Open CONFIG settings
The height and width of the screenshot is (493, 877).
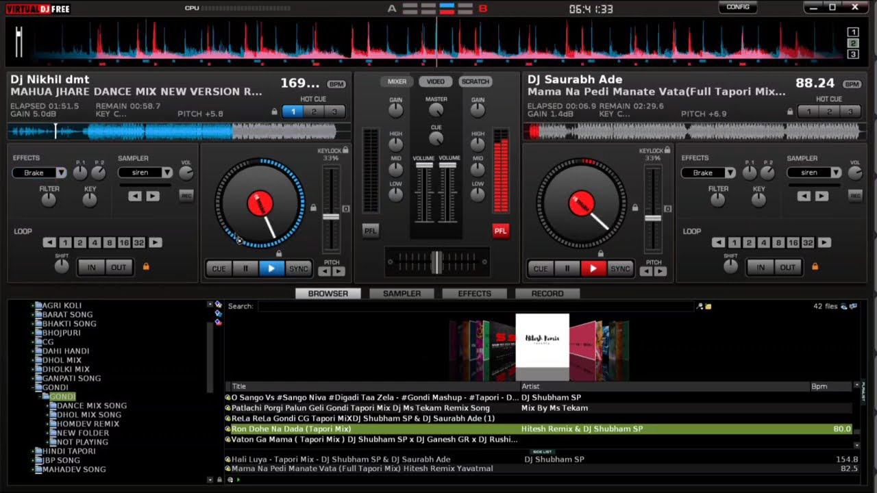coord(738,7)
